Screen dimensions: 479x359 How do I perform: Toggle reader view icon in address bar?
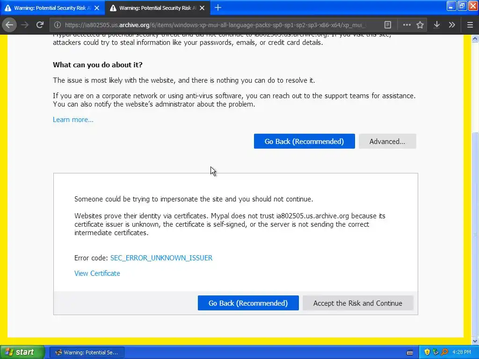(x=388, y=25)
